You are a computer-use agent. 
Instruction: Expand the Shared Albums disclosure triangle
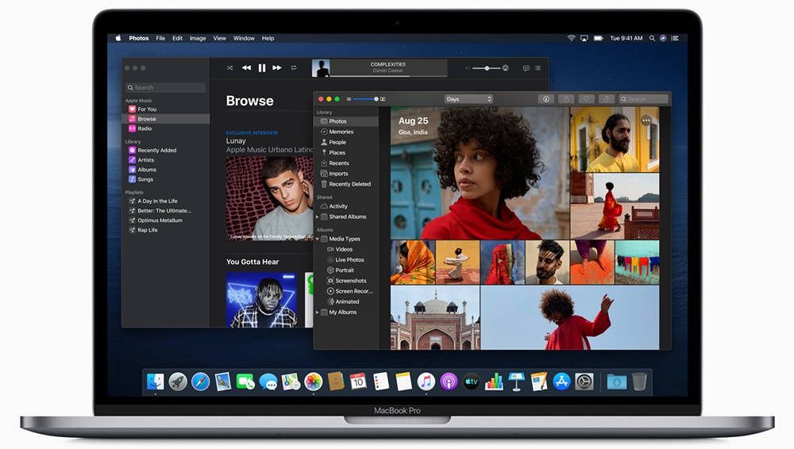pyautogui.click(x=318, y=217)
